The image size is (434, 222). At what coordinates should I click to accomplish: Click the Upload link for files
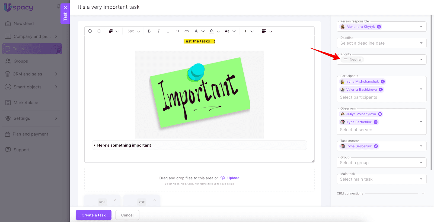pos(233,178)
